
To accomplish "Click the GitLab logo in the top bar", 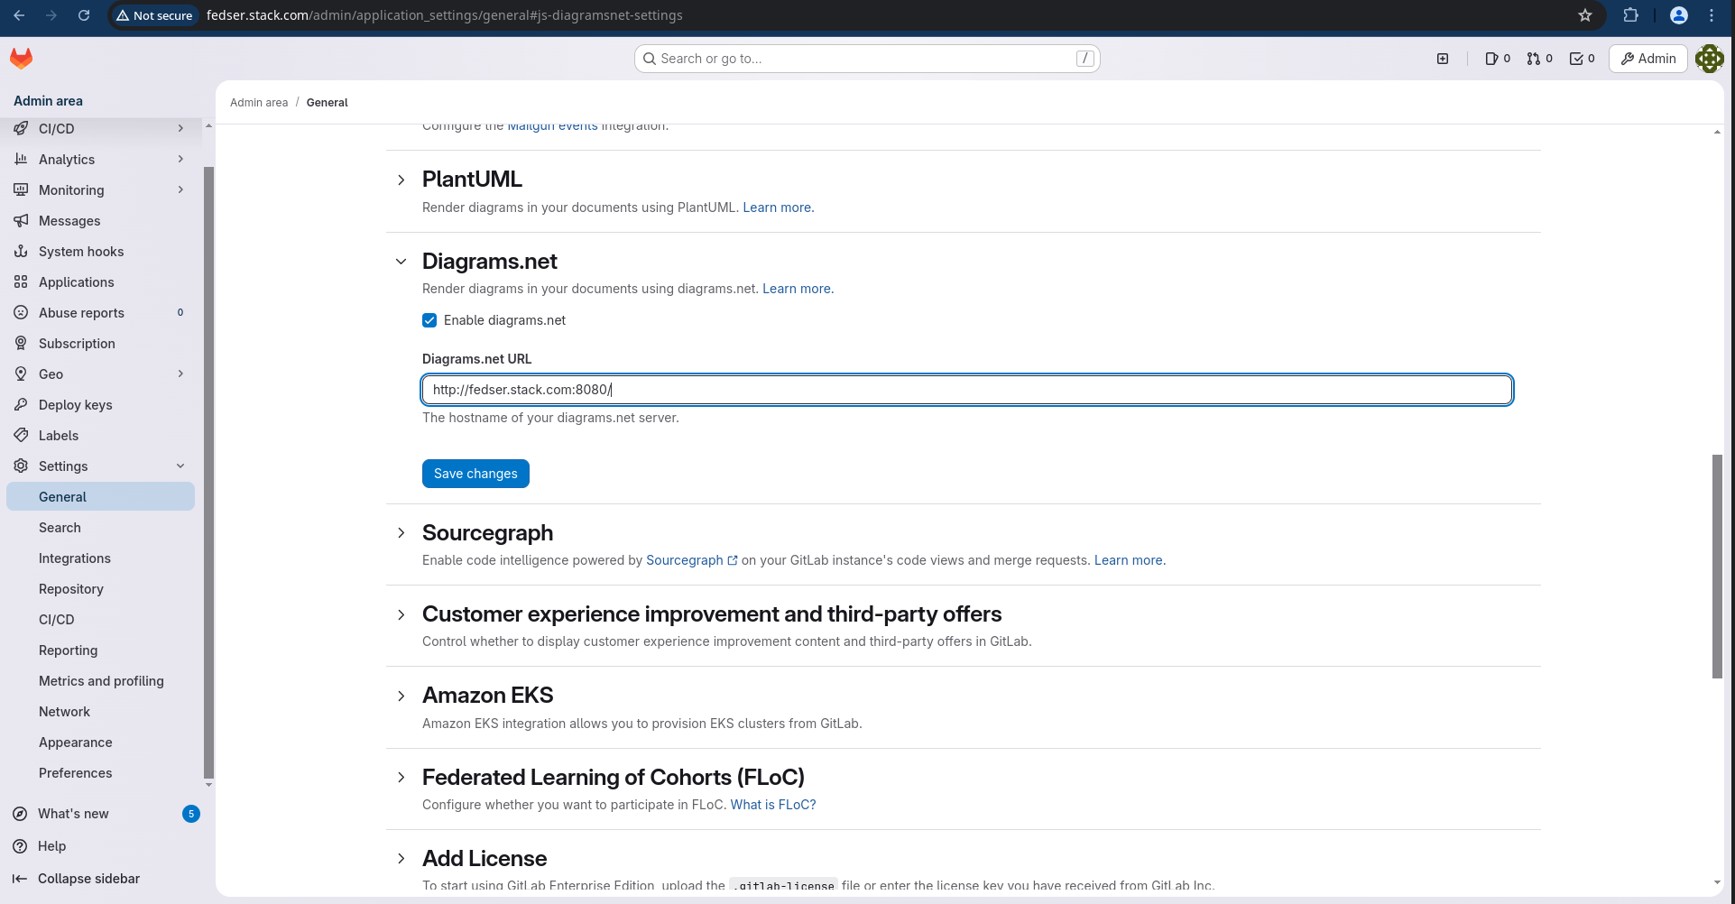I will tap(21, 58).
